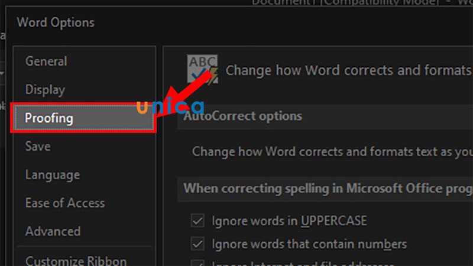Click the ABC checkmark proofing icon
This screenshot has height=266, width=473.
(202, 69)
